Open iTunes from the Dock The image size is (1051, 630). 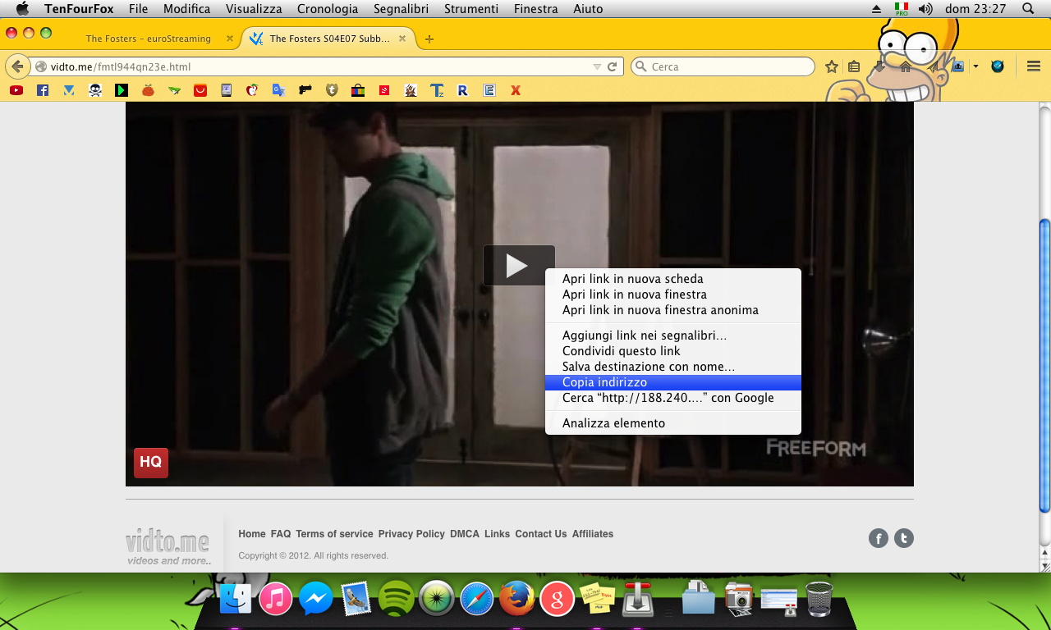pos(276,599)
